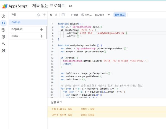Sort files alphabetically with AZ icon

pos(38,15)
